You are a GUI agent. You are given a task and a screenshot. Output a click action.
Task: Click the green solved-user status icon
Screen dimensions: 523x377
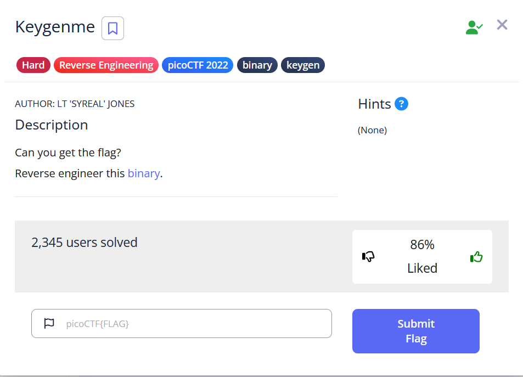click(x=474, y=27)
